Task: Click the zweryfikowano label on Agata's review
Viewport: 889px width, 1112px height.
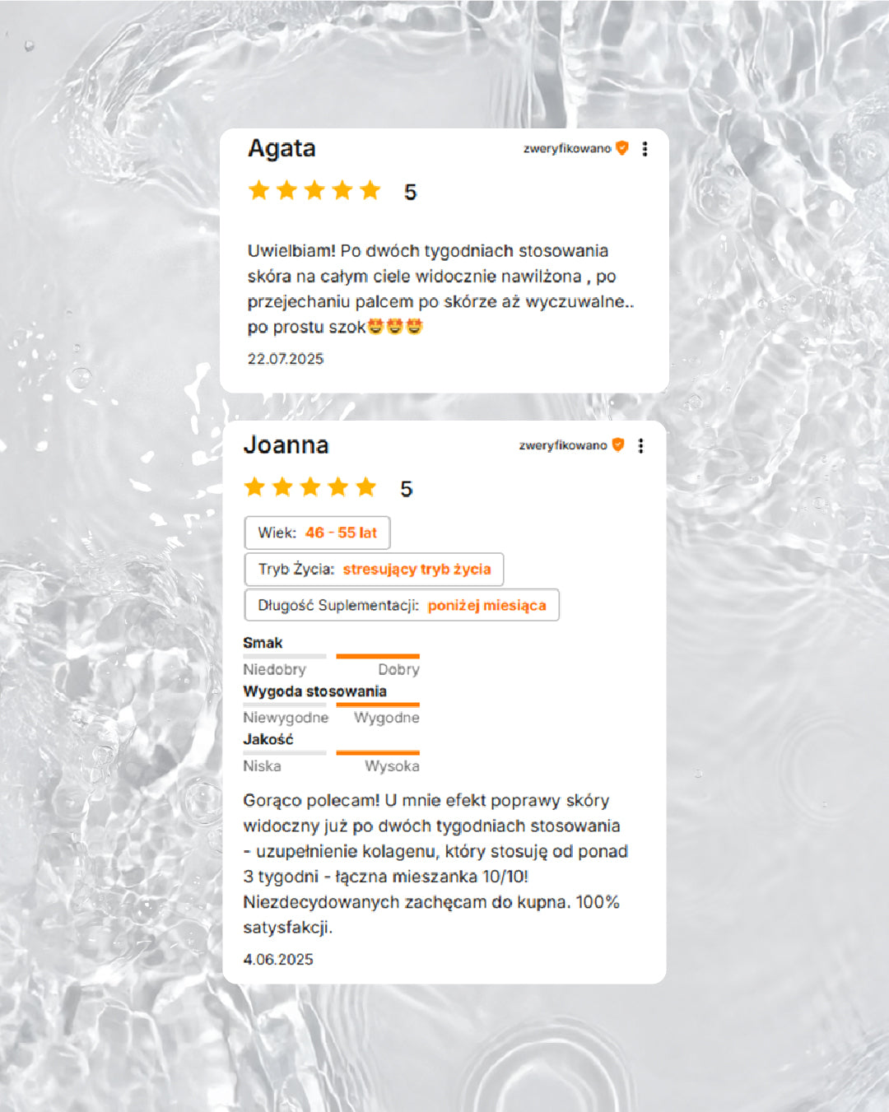Action: click(x=567, y=149)
